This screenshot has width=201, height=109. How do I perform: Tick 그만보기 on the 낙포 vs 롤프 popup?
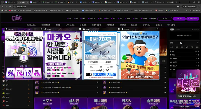pyautogui.click(x=9, y=29)
